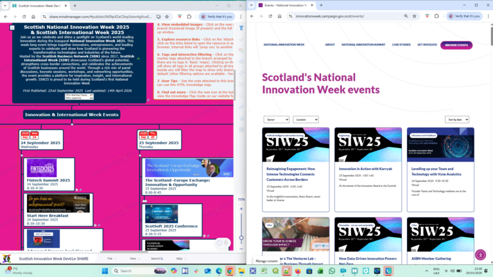Select the Events – National Innovation Week tab
The image size is (493, 277).
(286, 5)
